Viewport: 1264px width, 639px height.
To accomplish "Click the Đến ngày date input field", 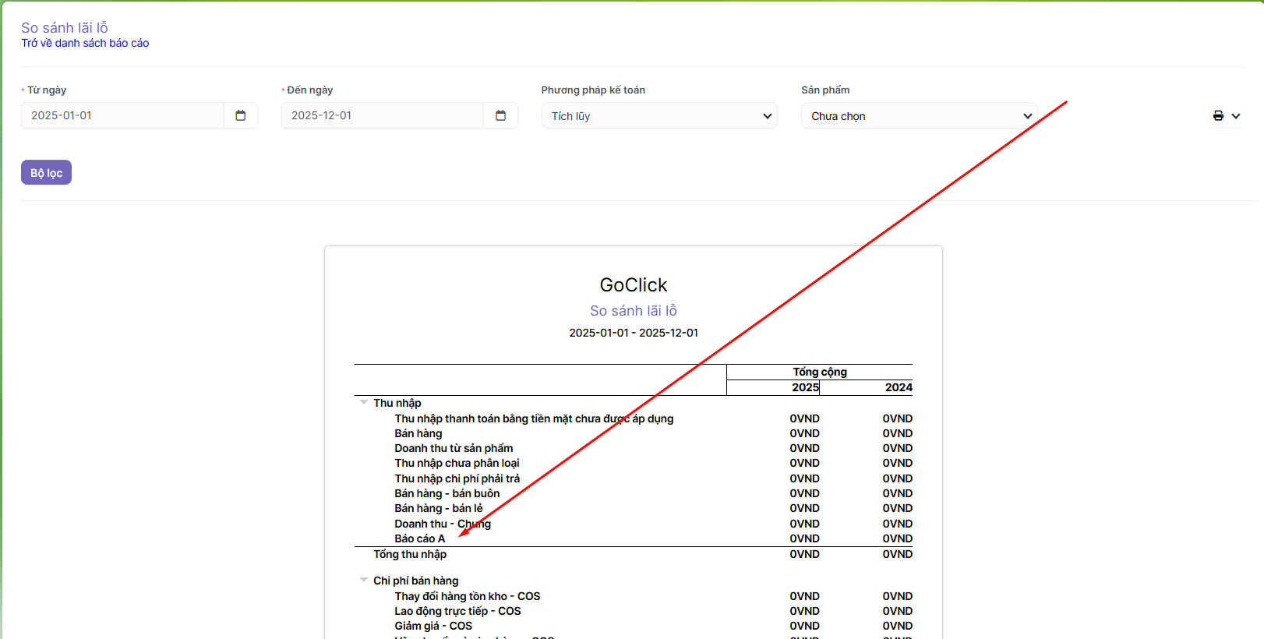I will 383,115.
